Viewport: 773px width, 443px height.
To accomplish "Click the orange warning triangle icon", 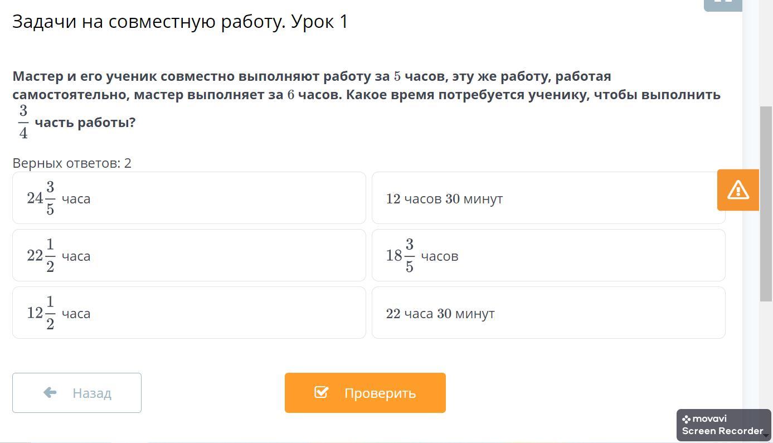I will (x=738, y=190).
